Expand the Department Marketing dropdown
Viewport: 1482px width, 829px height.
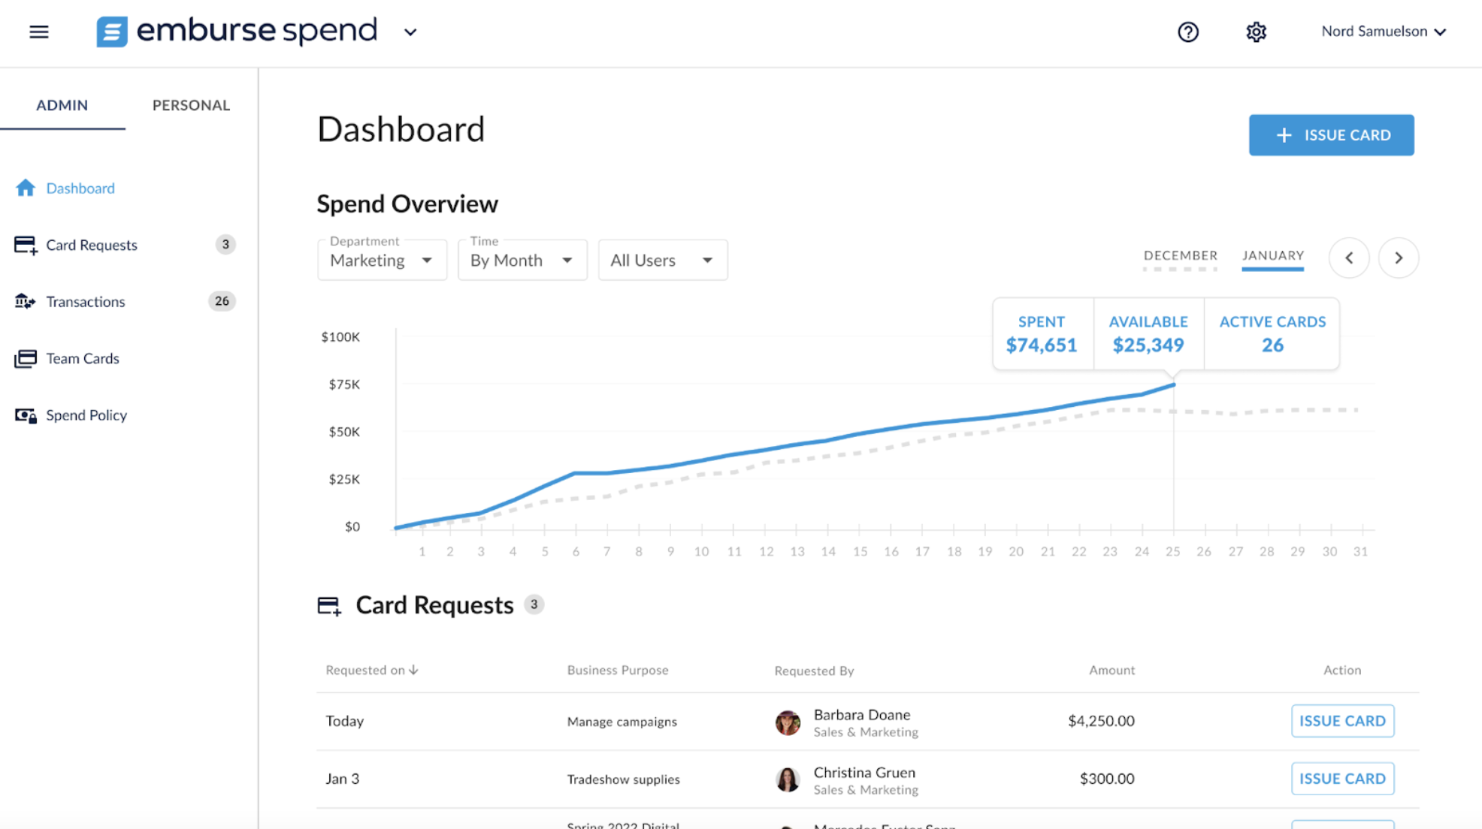pyautogui.click(x=382, y=260)
